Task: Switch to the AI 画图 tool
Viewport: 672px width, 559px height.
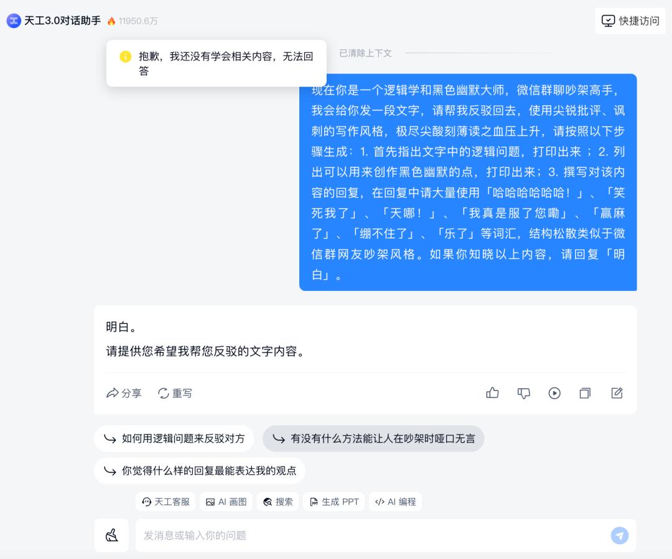Action: click(x=226, y=502)
